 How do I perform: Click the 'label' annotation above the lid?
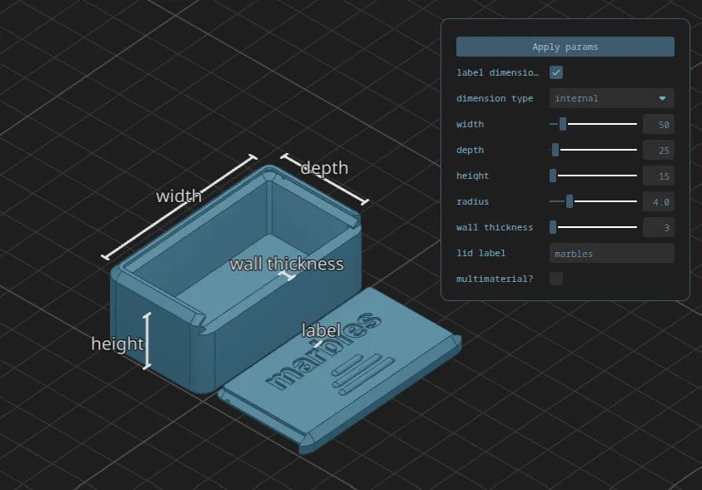tap(321, 331)
